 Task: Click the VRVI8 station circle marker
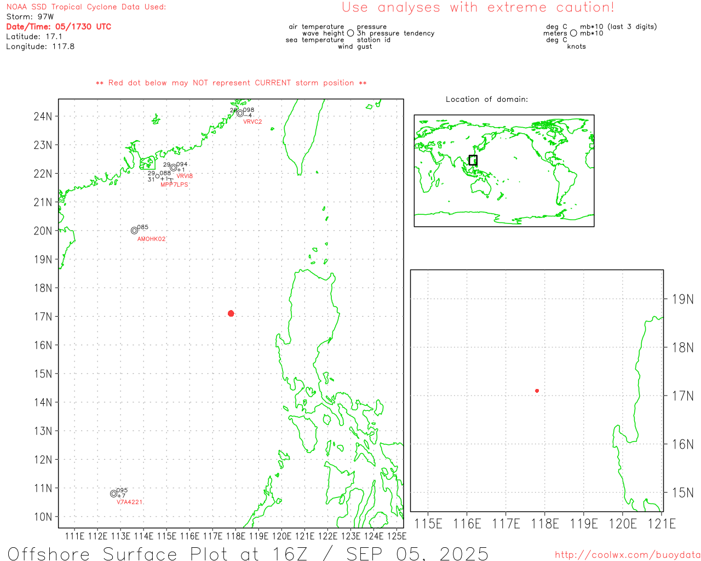pos(173,168)
